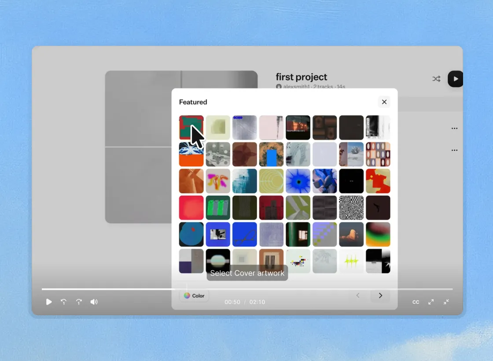Go to the next page of artwork
493x361 pixels.
pyautogui.click(x=380, y=295)
